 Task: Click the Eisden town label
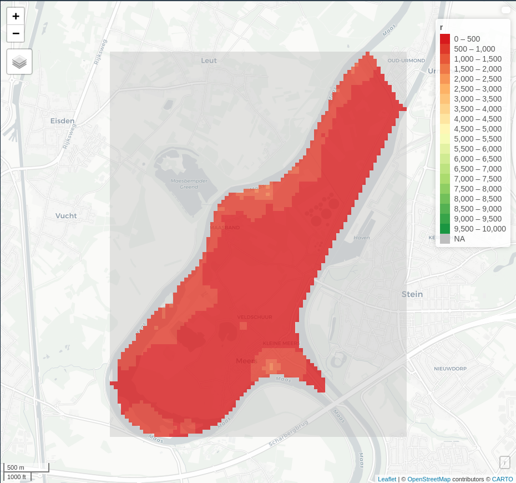click(x=62, y=120)
